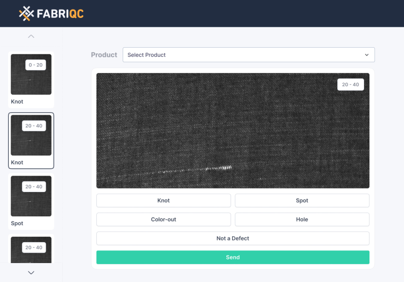Select the 0 - 20 Knot thumbnail
Screen dimensions: 404x282
pyautogui.click(x=31, y=80)
